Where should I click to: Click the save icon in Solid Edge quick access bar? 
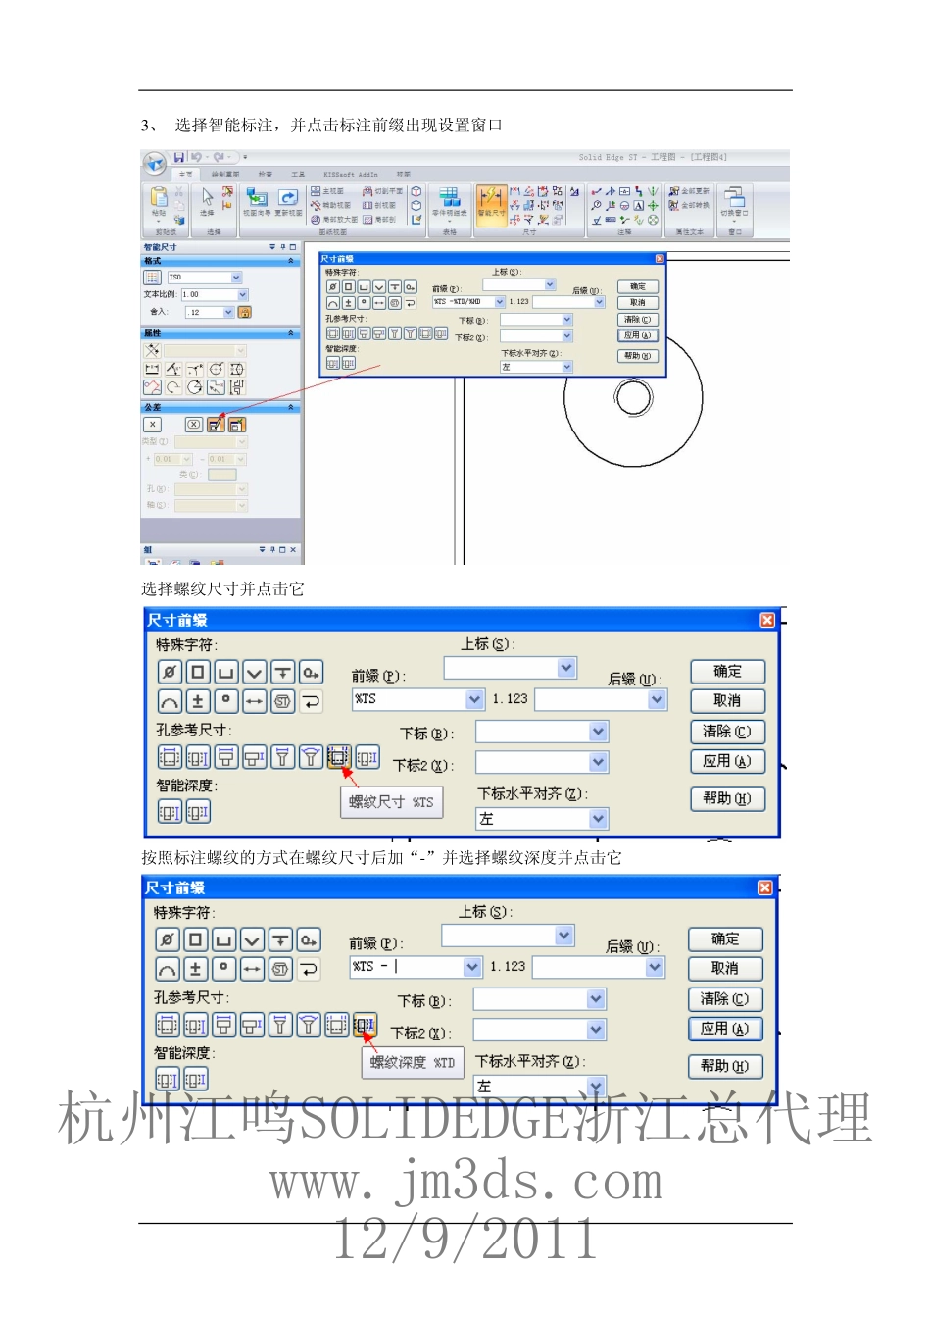179,157
